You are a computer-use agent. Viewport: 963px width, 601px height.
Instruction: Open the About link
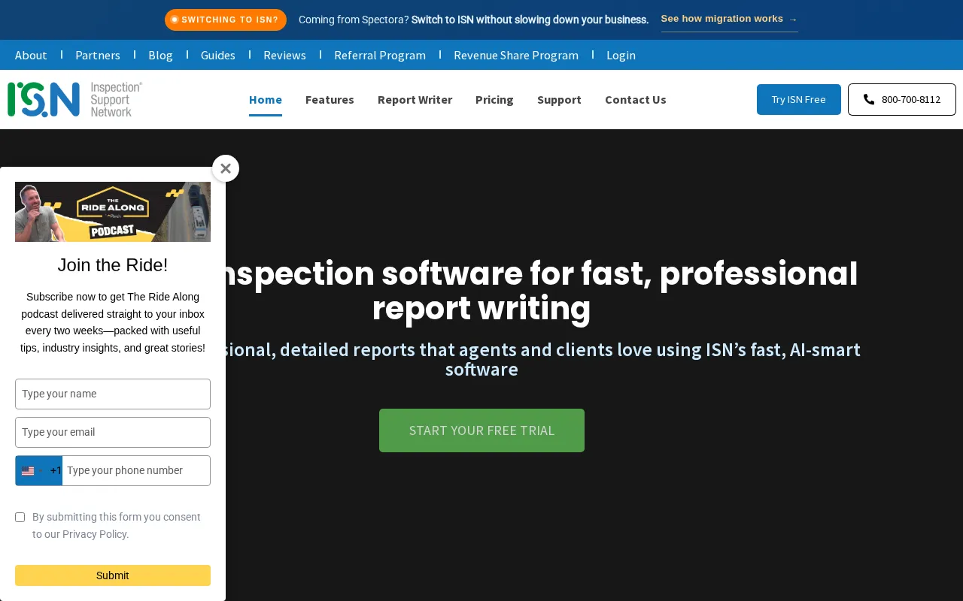31,55
